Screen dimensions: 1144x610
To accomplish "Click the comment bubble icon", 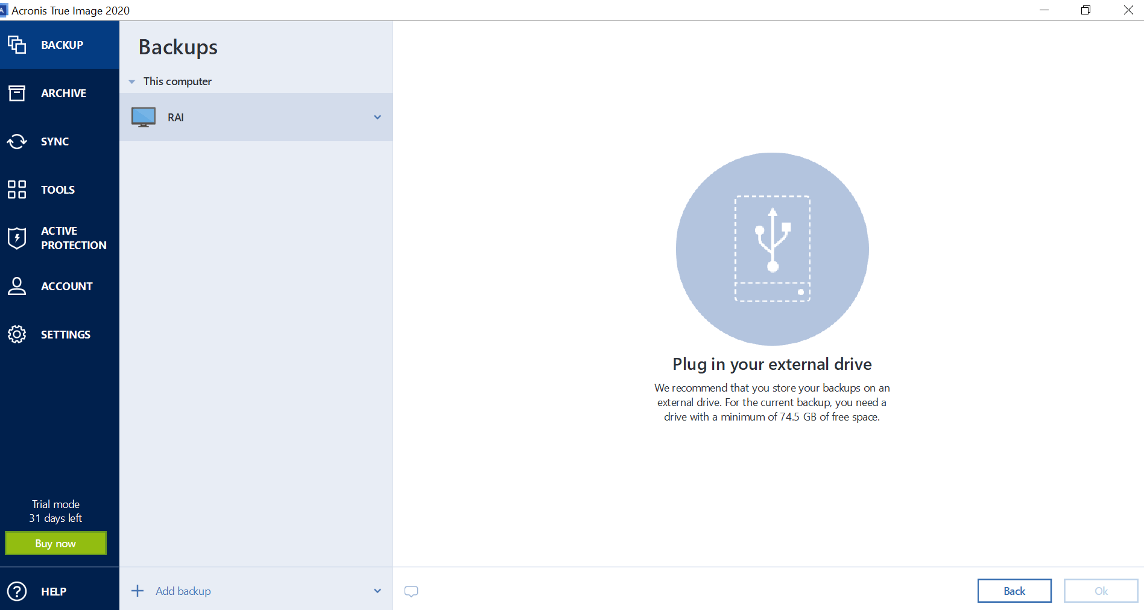I will [x=411, y=591].
